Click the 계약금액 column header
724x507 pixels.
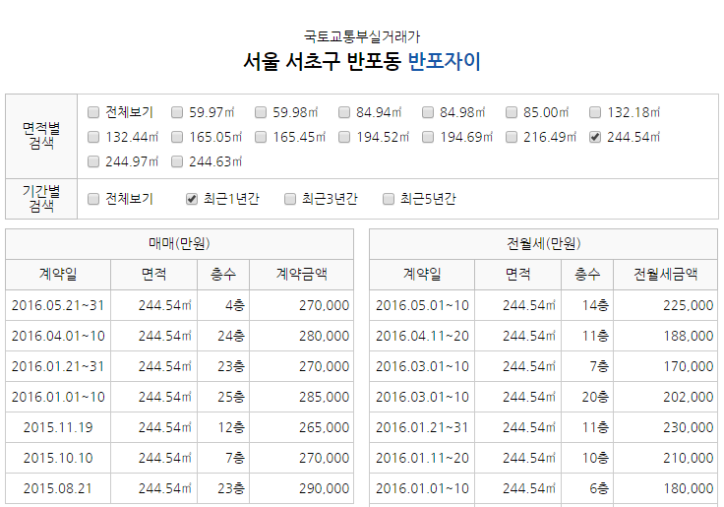click(x=302, y=275)
